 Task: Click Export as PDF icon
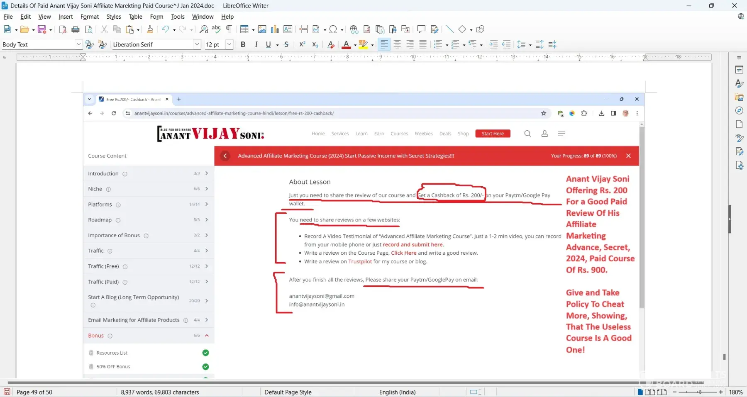63,29
